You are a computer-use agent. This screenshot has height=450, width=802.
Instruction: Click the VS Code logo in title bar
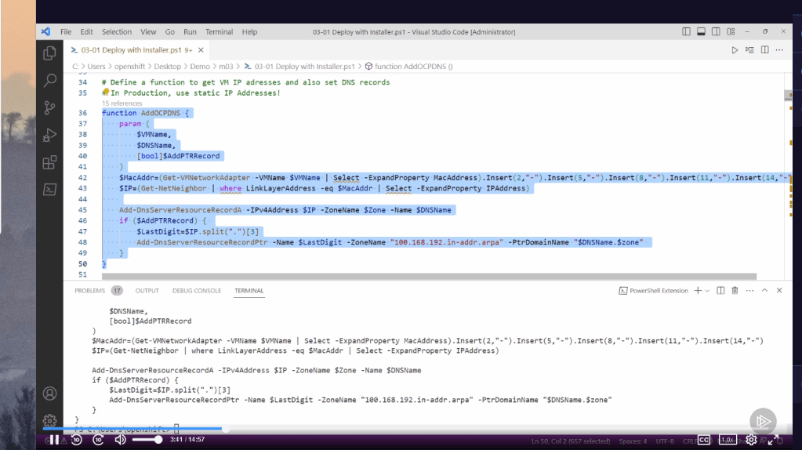coord(46,31)
